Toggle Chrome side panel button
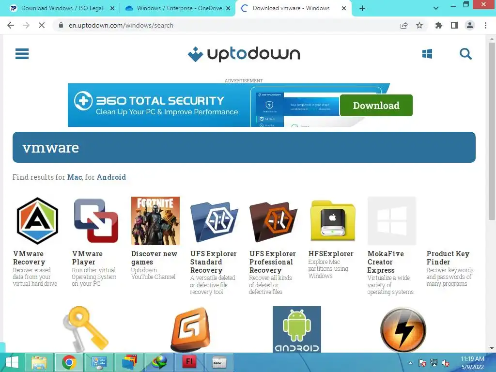 pos(454,25)
